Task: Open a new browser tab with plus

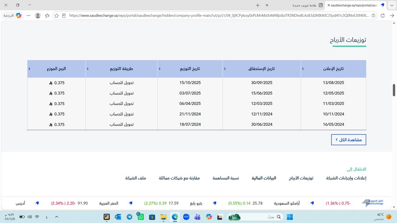Action: click(x=258, y=5)
